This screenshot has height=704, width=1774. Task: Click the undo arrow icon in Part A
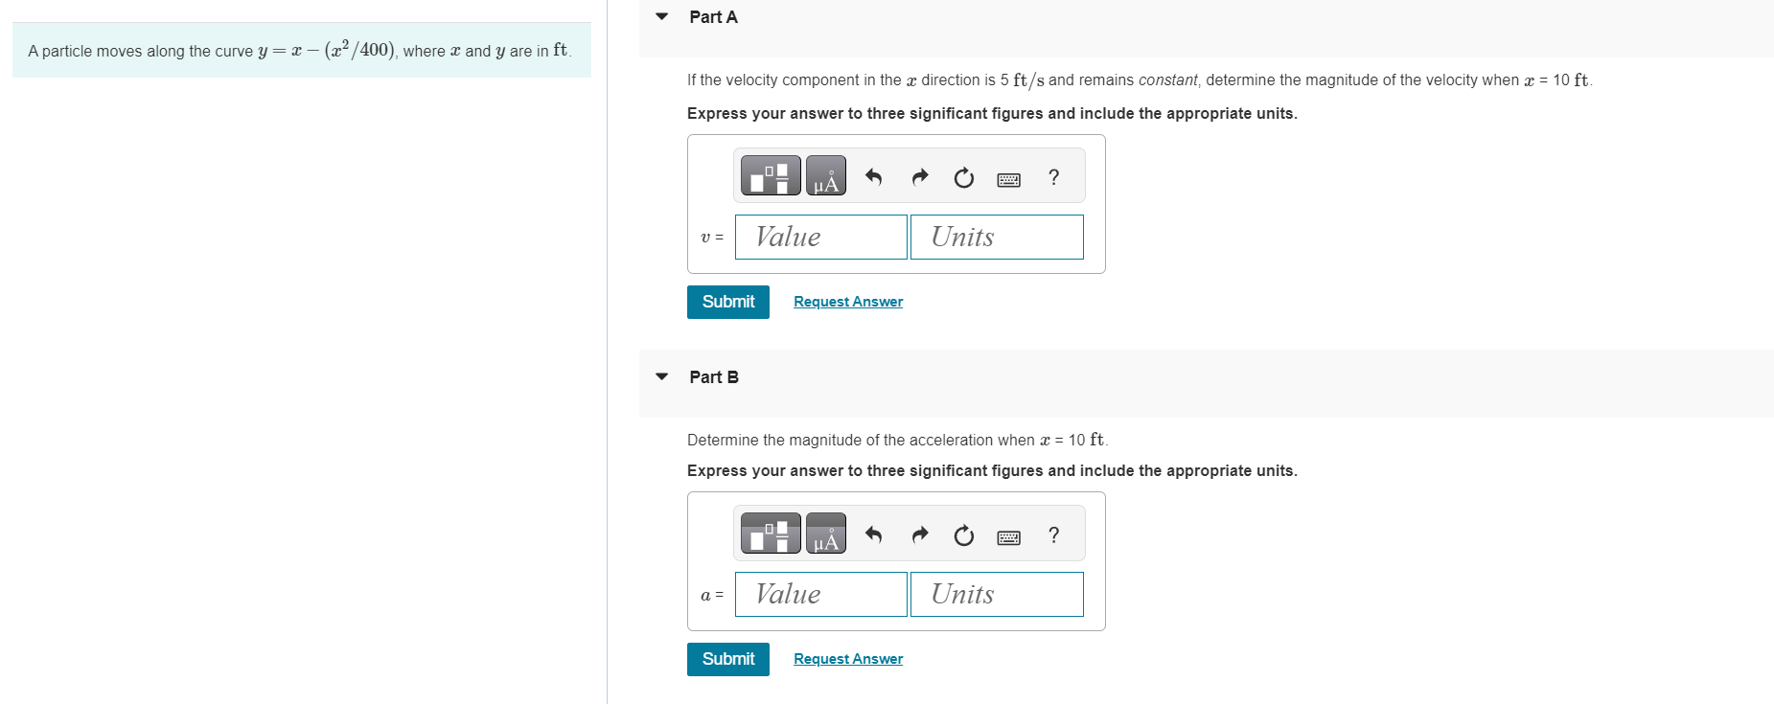tap(873, 176)
